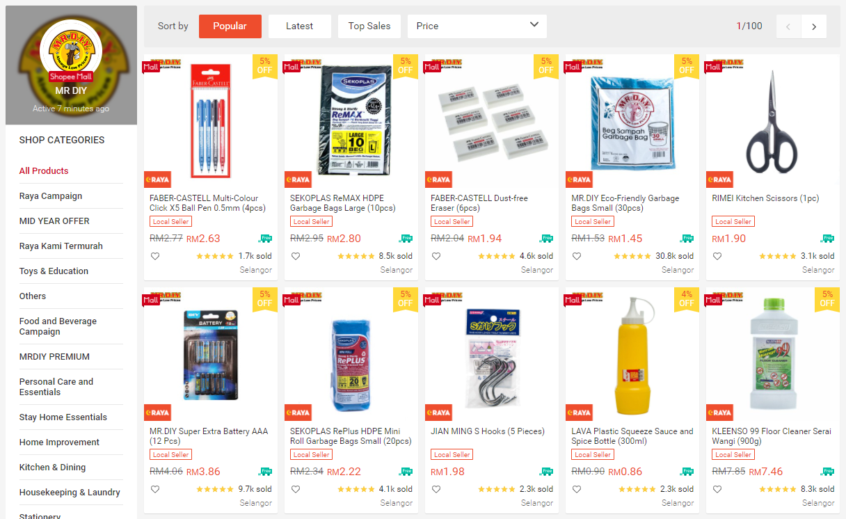View star rating of SEKOPLAS RePlus bags
This screenshot has width=846, height=519.
(x=356, y=489)
